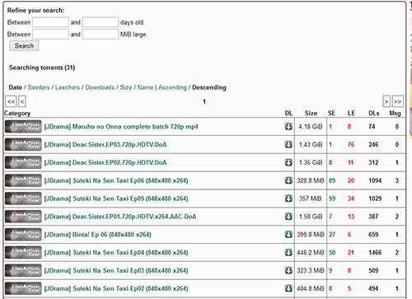Click the 1094 downloads value

click(x=375, y=180)
